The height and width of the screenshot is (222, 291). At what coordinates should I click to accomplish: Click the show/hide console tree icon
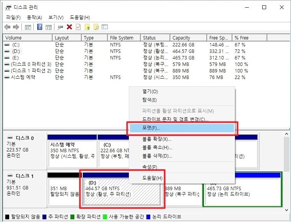pyautogui.click(x=28, y=27)
